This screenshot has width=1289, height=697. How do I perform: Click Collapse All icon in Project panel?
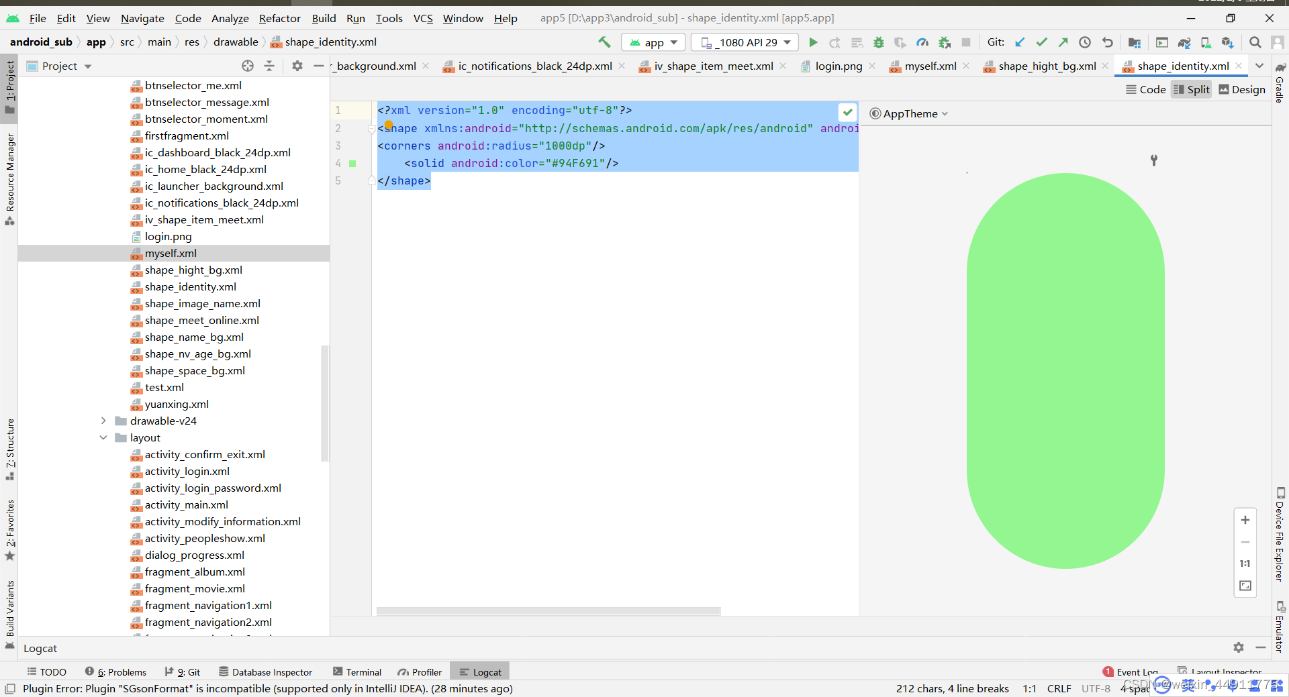pos(269,66)
